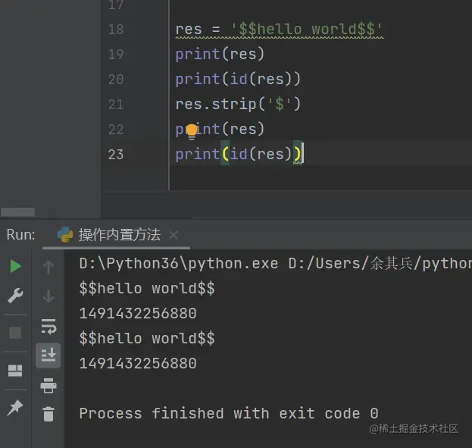Print the console output
This screenshot has width=472, height=448.
(x=48, y=385)
